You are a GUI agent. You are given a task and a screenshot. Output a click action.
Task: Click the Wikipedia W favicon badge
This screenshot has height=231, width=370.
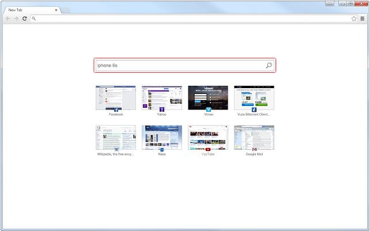[116, 149]
